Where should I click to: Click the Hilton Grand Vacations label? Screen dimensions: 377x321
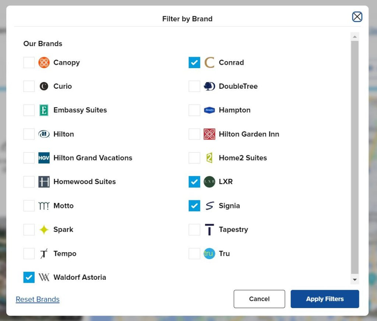[93, 158]
